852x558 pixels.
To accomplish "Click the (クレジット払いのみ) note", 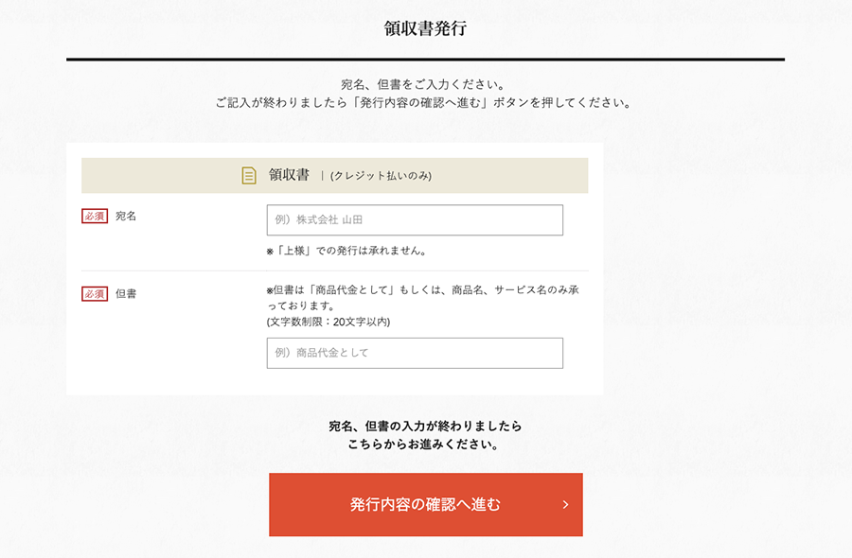I will (x=381, y=176).
